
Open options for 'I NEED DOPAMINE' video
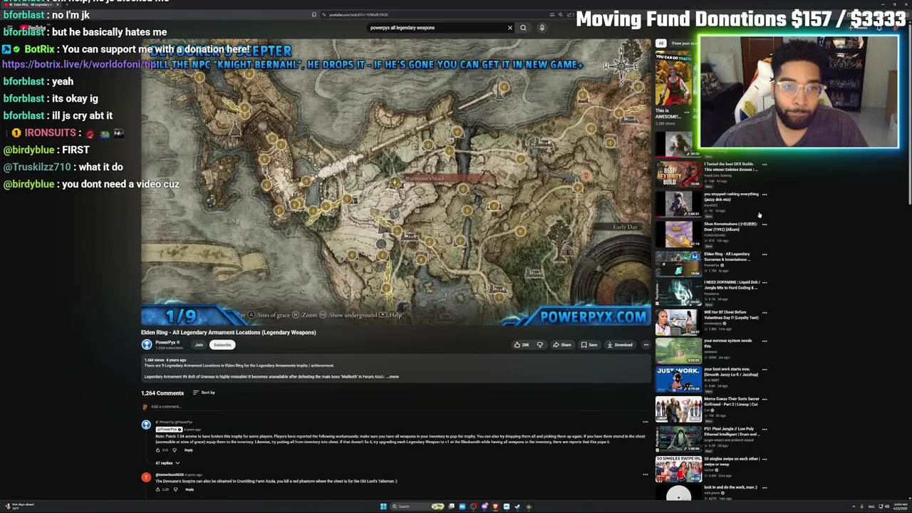pyautogui.click(x=765, y=283)
